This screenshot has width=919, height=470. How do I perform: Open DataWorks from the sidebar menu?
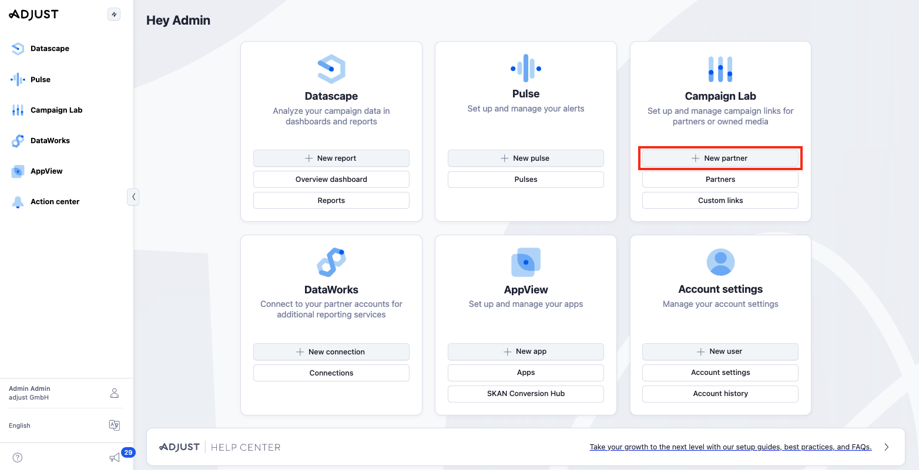(x=51, y=141)
